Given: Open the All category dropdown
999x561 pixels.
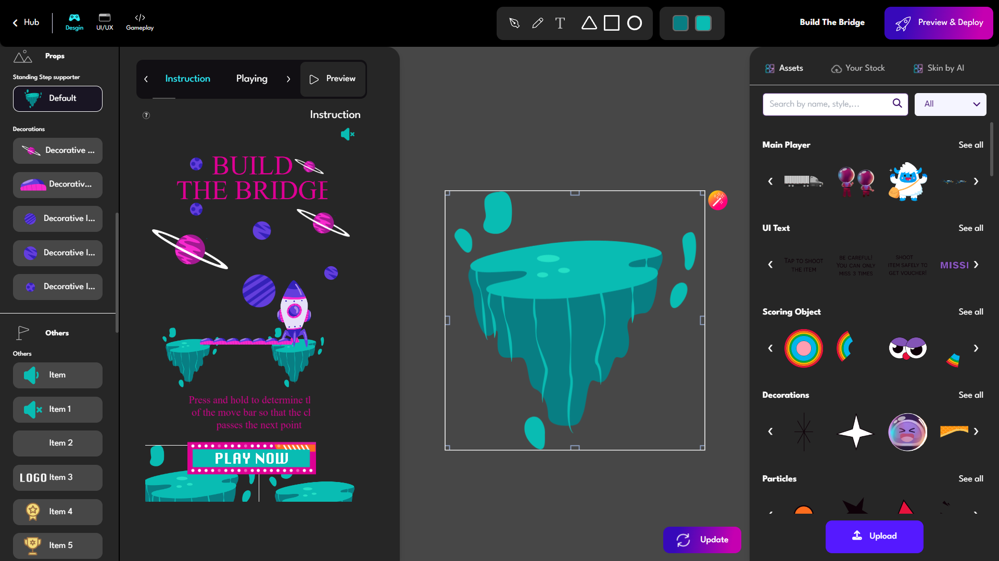Looking at the screenshot, I should [x=950, y=104].
